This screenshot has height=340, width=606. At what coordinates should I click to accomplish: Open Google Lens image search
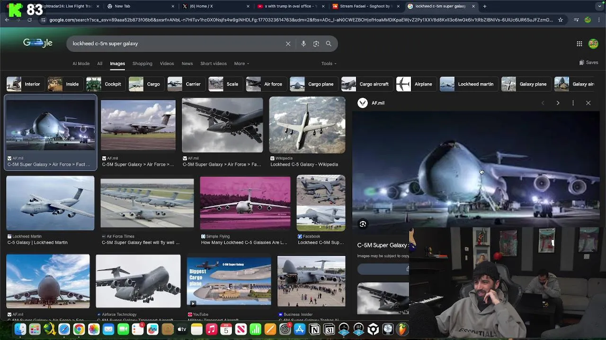[316, 43]
